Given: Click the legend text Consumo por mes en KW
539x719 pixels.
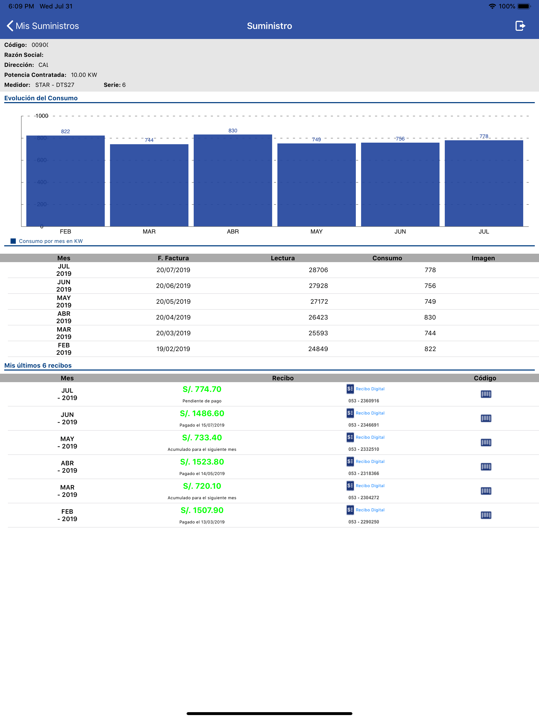Looking at the screenshot, I should click(x=51, y=241).
